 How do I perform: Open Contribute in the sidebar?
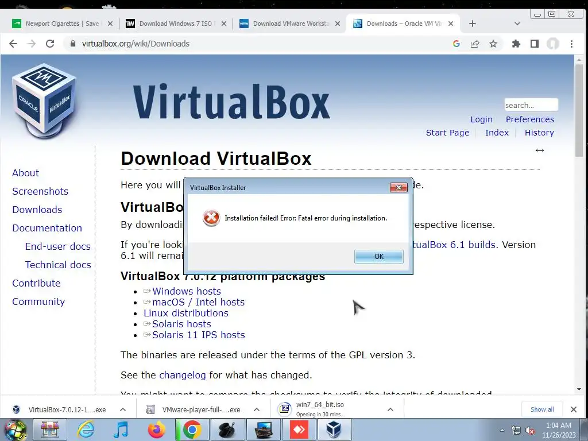click(36, 283)
